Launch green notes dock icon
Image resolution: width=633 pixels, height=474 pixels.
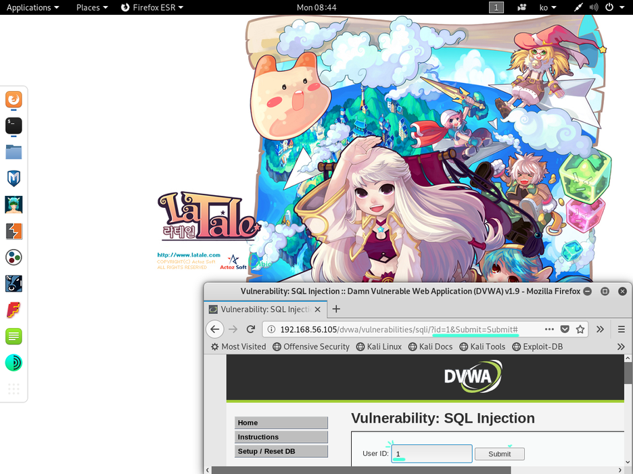pos(14,336)
